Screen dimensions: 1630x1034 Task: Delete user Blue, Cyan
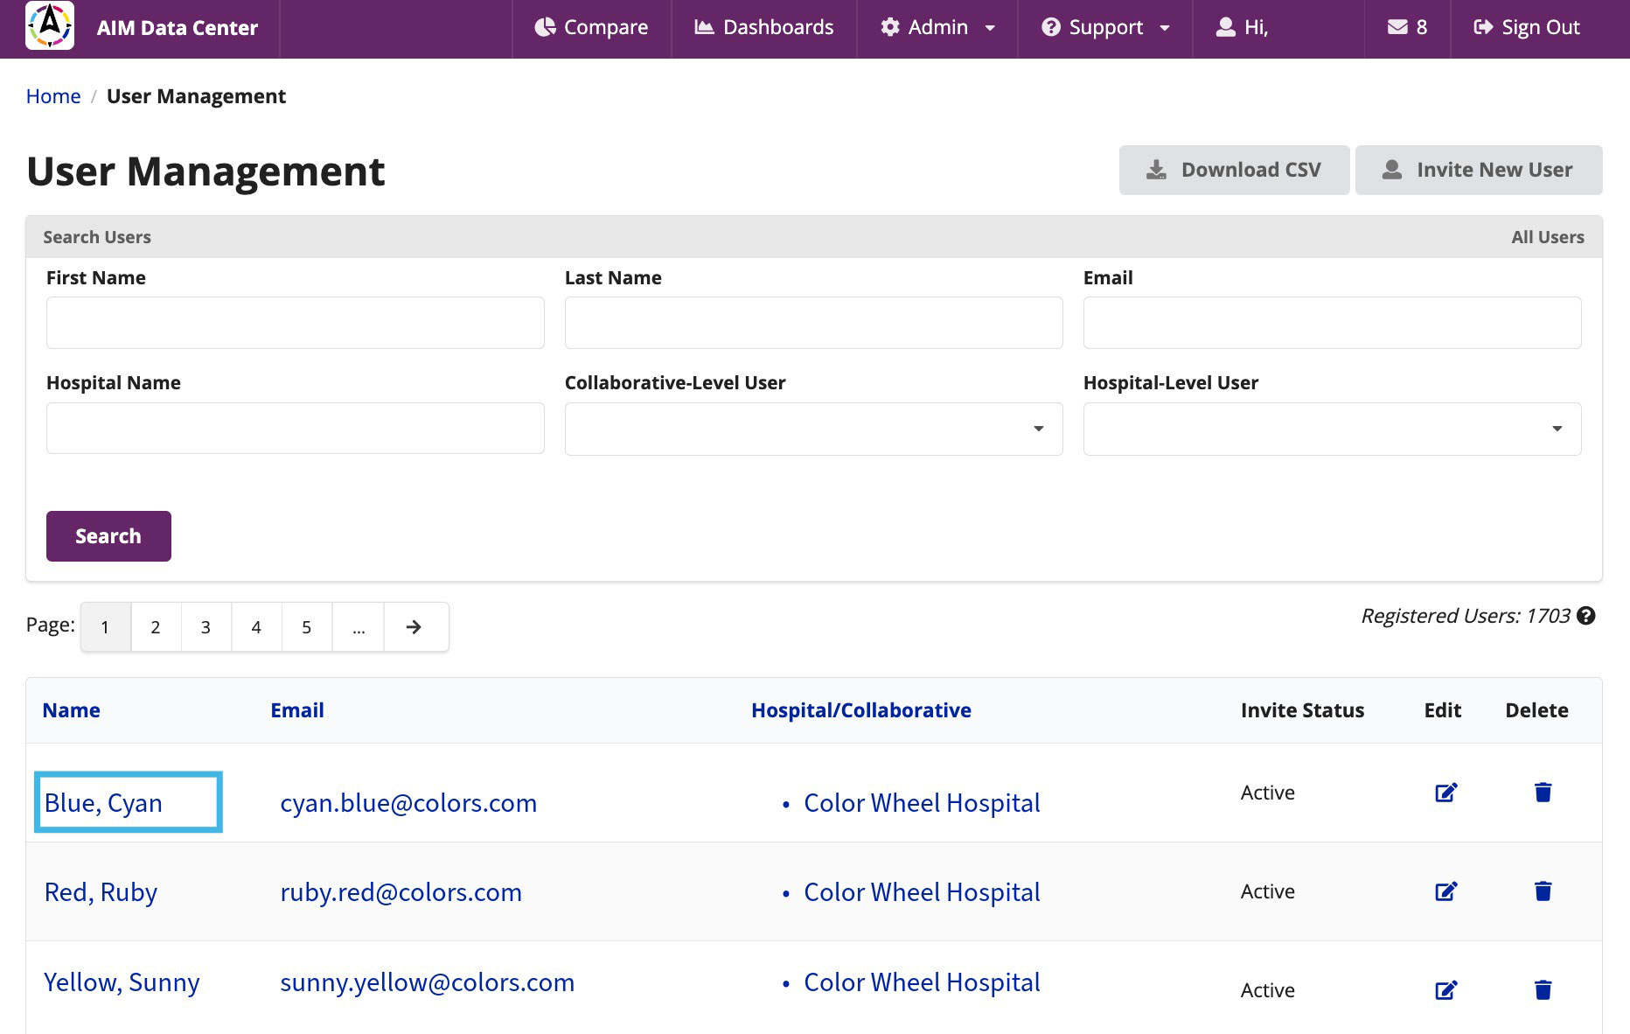[x=1543, y=793]
